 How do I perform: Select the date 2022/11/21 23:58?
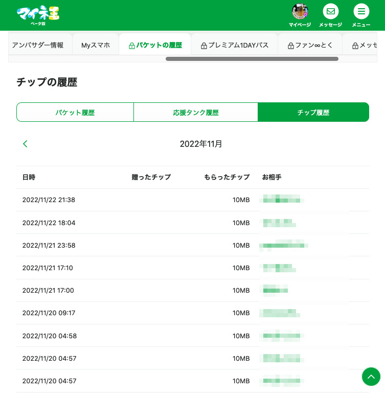tap(49, 246)
